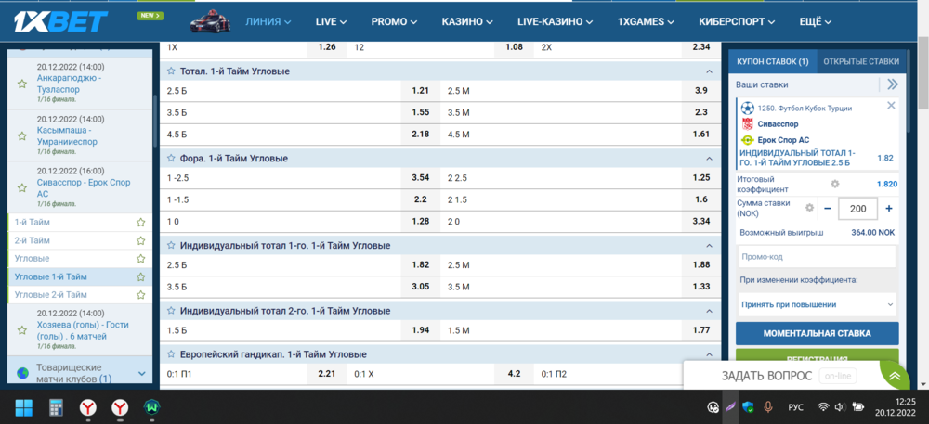The height and width of the screenshot is (424, 929).
Task: Click the Промо-код input field
Action: point(817,257)
